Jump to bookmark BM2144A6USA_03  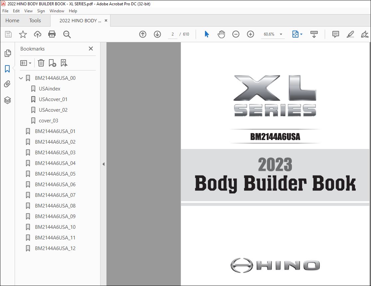click(55, 153)
